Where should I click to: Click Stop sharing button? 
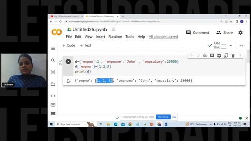(163, 117)
